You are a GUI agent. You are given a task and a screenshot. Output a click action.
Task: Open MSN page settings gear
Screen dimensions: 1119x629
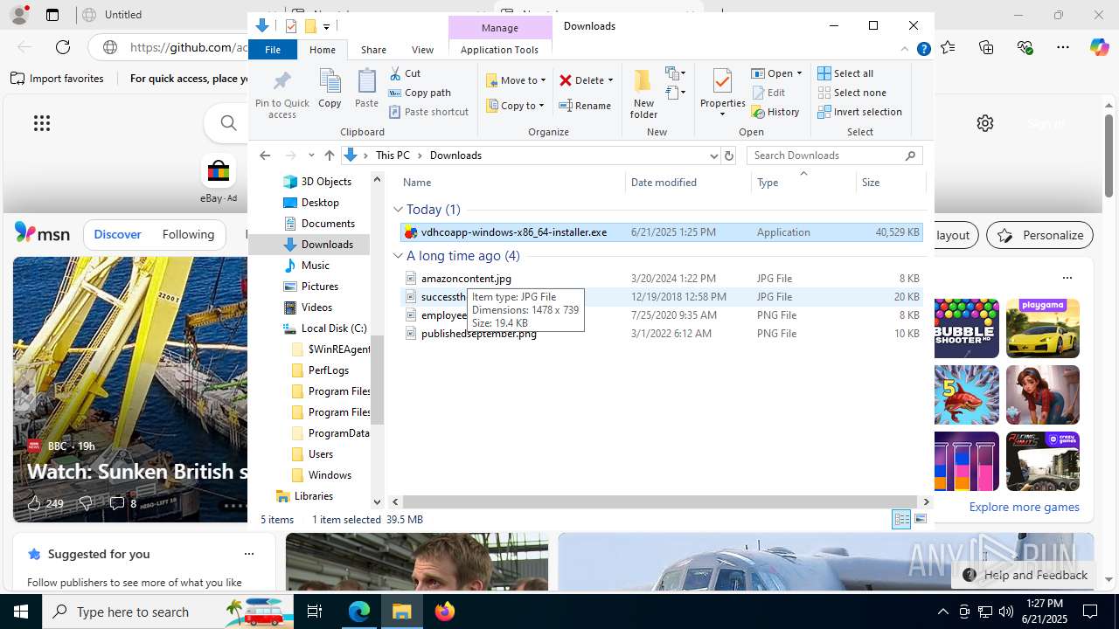[985, 123]
